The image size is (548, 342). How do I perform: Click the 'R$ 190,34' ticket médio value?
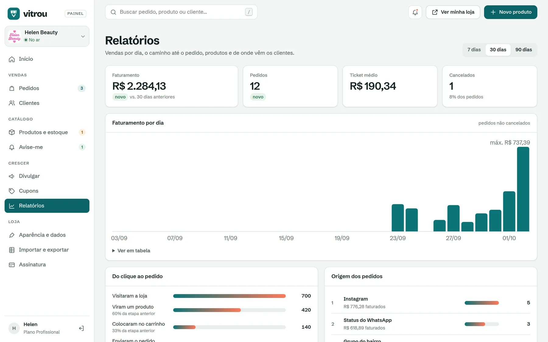coord(373,86)
